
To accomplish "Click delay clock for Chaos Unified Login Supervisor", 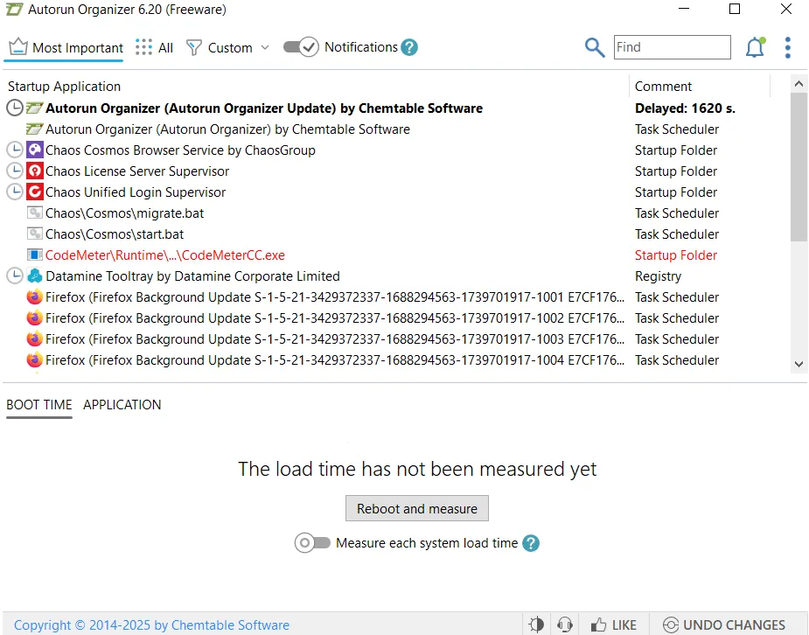I will pos(15,192).
